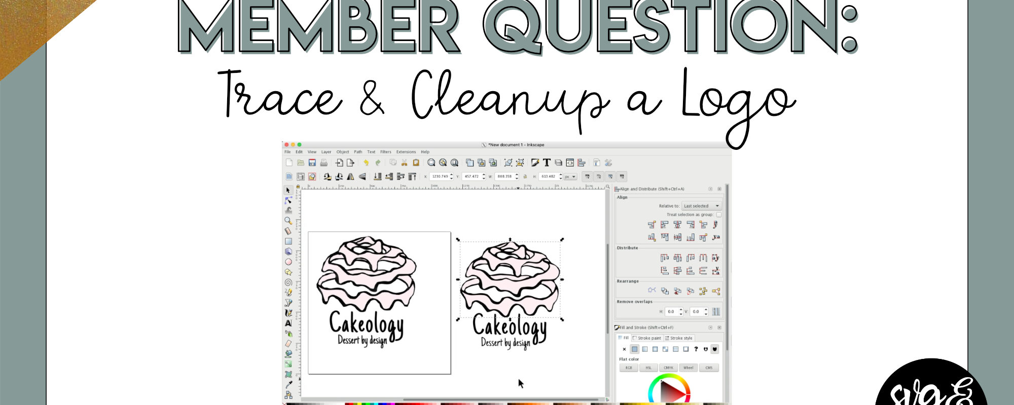Select Unset paint question mark button
This screenshot has height=405, width=1014.
[x=696, y=349]
